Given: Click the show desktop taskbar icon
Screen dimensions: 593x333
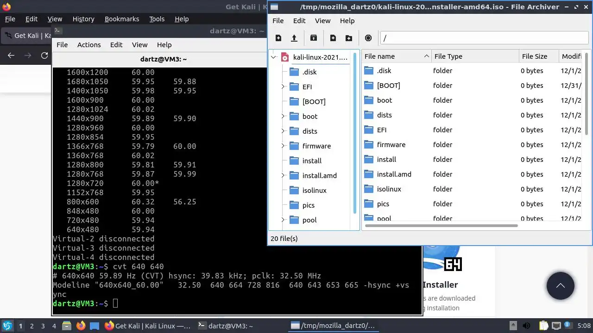Looking at the screenshot, I should pyautogui.click(x=94, y=326).
